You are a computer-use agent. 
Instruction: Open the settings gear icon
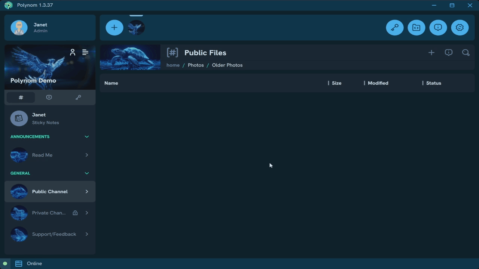(x=460, y=27)
